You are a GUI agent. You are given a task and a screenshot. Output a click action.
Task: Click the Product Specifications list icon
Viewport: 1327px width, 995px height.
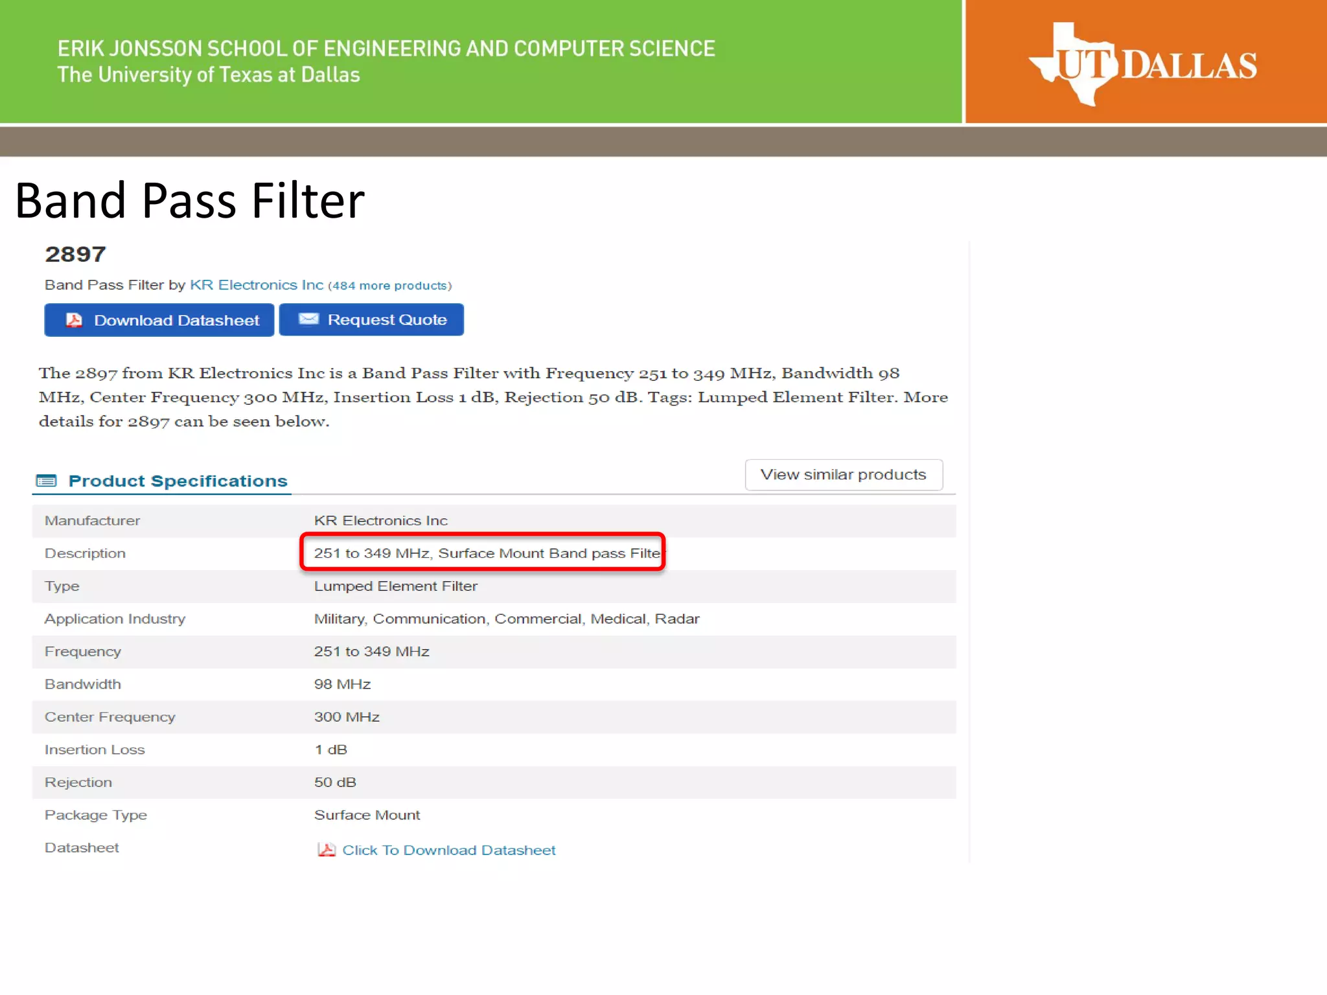47,481
